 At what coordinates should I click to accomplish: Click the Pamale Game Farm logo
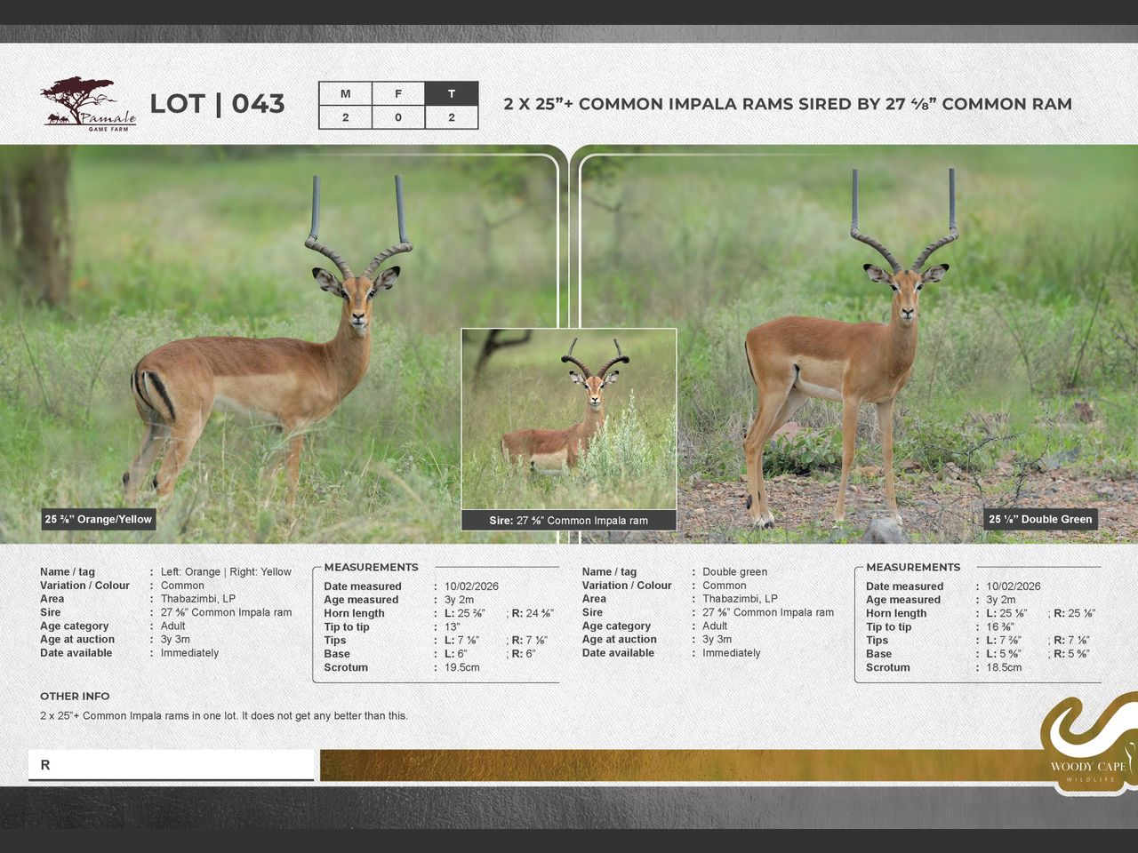[88, 104]
